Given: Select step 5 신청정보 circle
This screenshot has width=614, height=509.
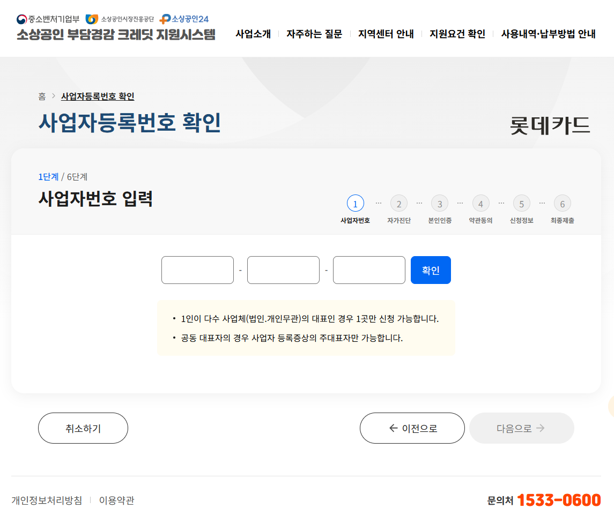Looking at the screenshot, I should [x=522, y=204].
